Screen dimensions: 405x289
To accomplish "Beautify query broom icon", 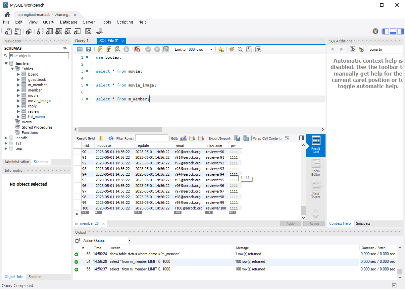I will coord(231,49).
